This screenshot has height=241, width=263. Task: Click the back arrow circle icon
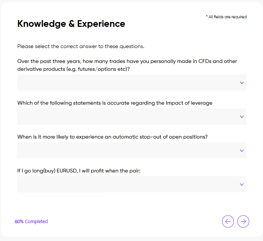[228, 221]
